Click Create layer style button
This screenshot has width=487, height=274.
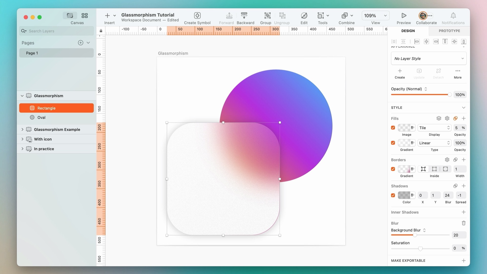pyautogui.click(x=399, y=74)
